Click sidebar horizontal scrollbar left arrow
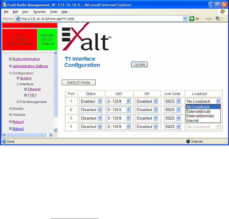The height and width of the screenshot is (219, 229). (x=4, y=135)
